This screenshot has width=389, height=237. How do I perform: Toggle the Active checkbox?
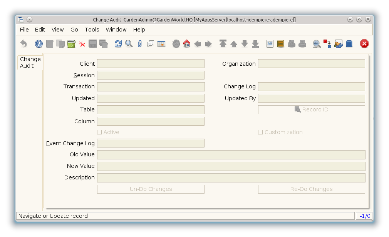(99, 132)
